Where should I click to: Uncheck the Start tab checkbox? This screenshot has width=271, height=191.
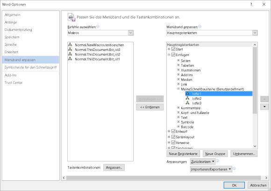(173, 49)
